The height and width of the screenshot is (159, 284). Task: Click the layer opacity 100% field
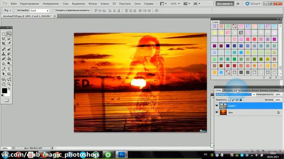(278, 95)
